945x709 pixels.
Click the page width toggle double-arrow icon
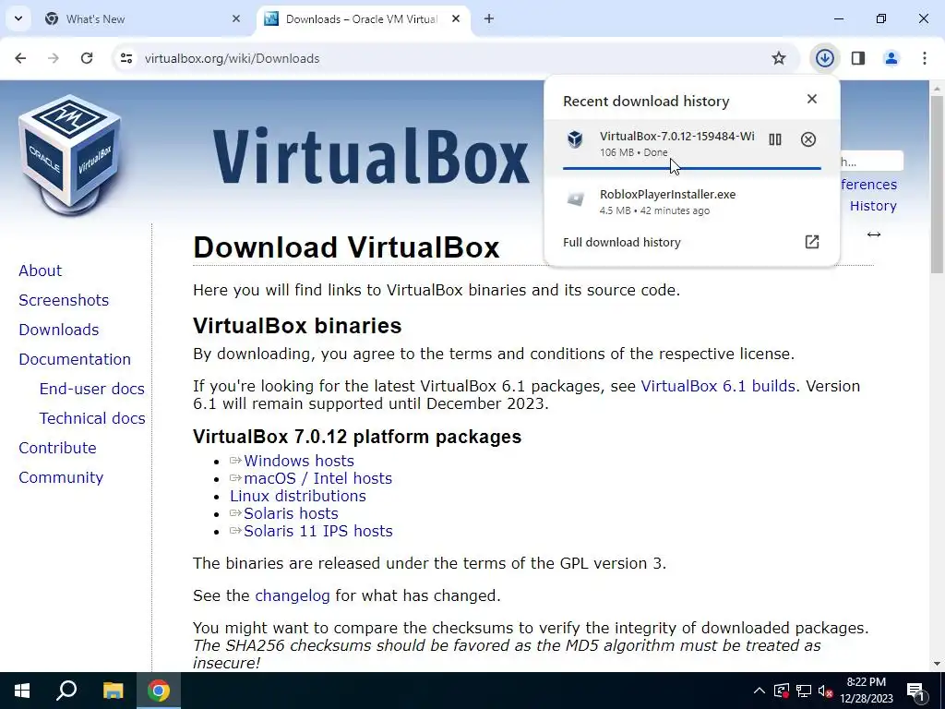[874, 234]
